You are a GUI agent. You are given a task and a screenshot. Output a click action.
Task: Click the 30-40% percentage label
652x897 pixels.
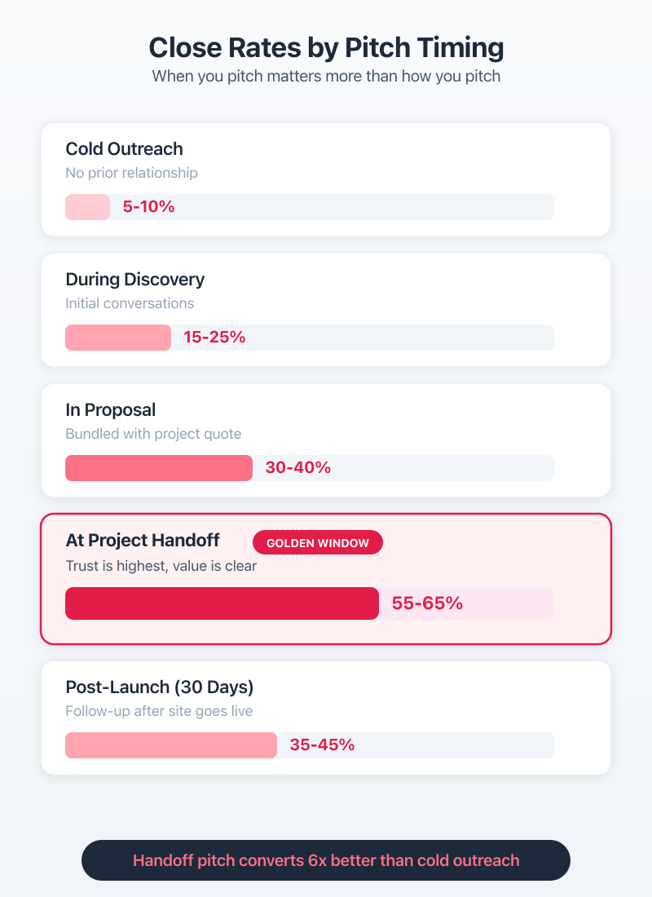tap(297, 468)
